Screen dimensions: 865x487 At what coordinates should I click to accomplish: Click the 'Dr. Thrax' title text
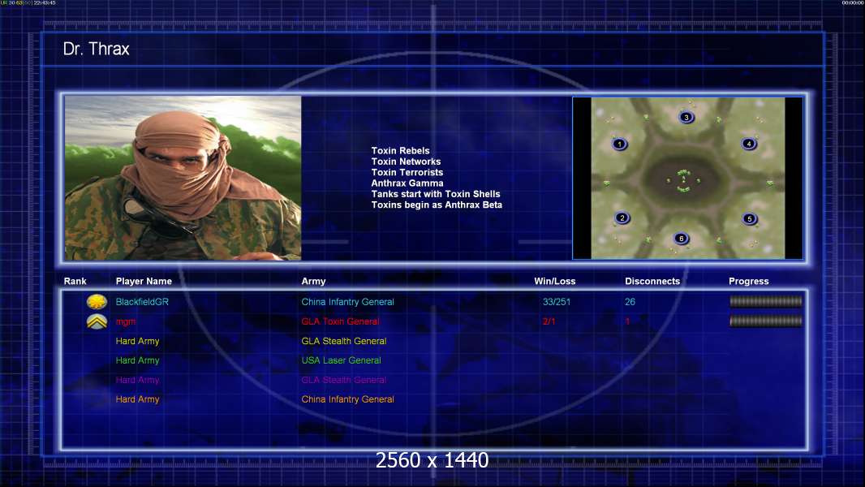96,49
